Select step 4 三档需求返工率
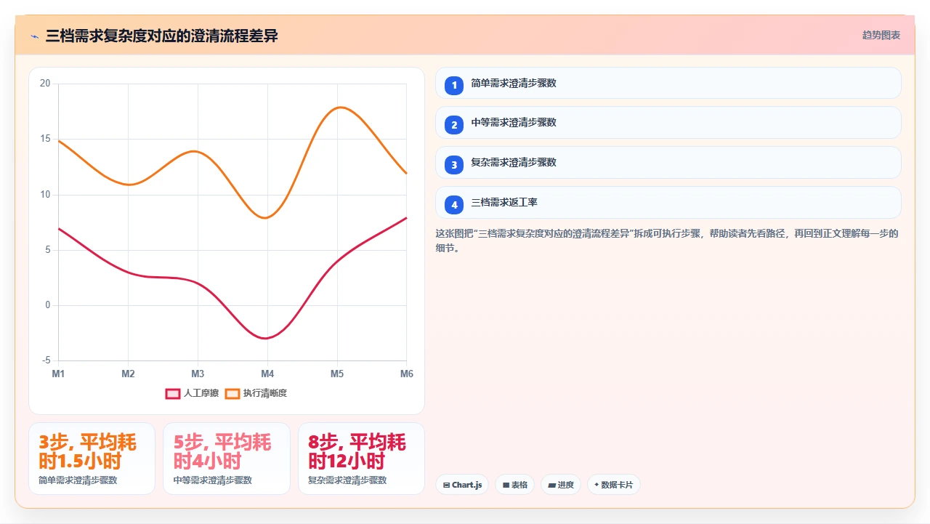The height and width of the screenshot is (524, 930). pos(668,203)
